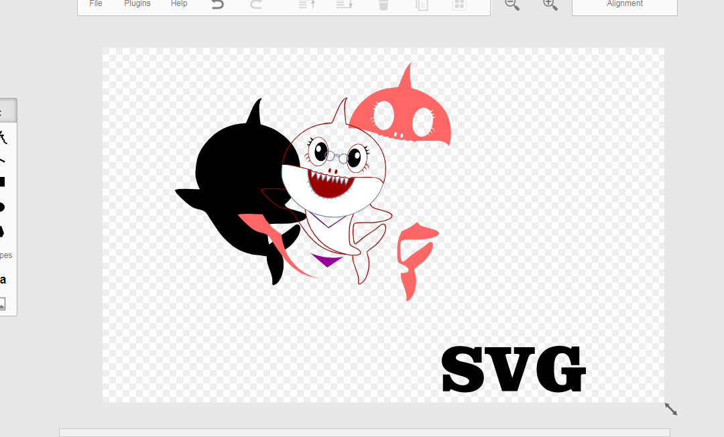Select the pink fin shape at right
The height and width of the screenshot is (437, 724).
click(416, 261)
